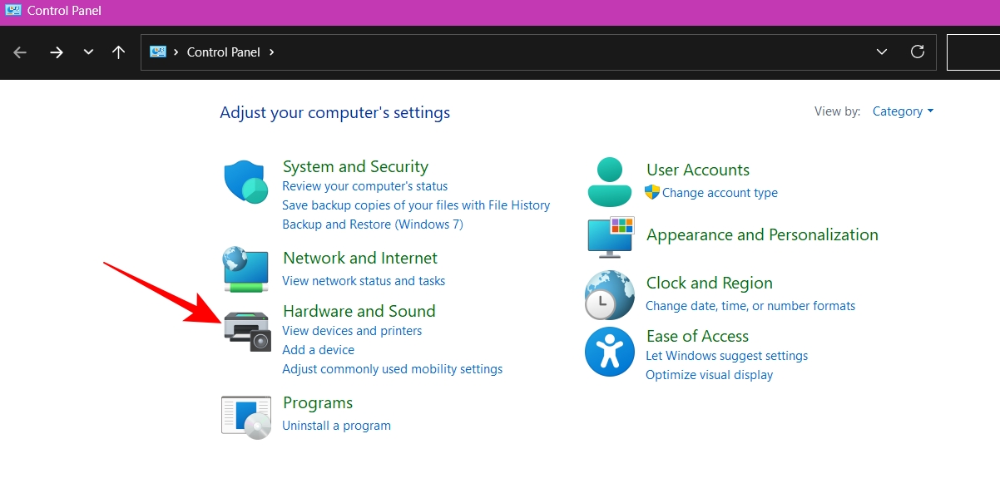Expand the address bar history dropdown
This screenshot has width=1000, height=503.
(882, 52)
